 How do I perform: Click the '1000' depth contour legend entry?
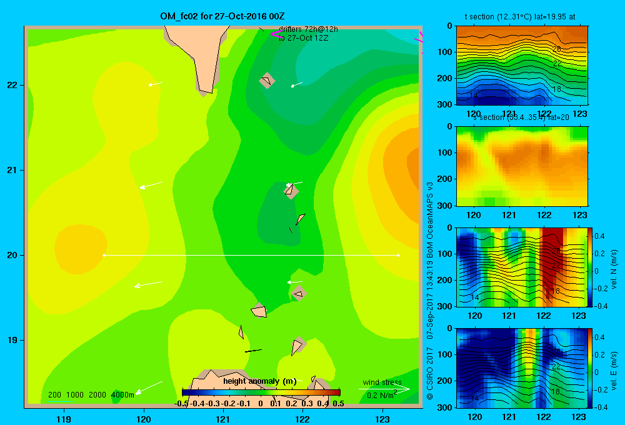click(x=75, y=395)
